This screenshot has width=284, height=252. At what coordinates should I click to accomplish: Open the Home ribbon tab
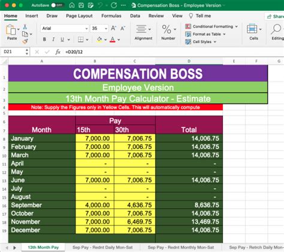point(11,16)
